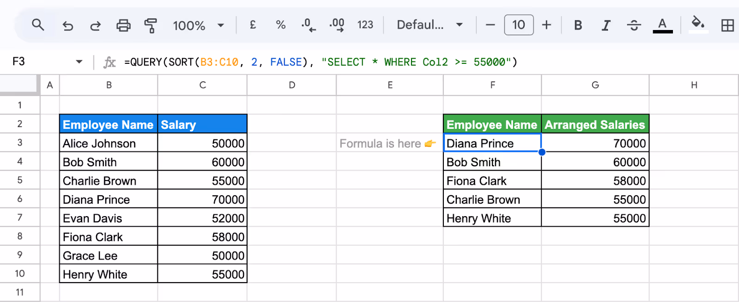Click green 'Employee Name' header cell
The width and height of the screenshot is (739, 302).
coord(492,124)
